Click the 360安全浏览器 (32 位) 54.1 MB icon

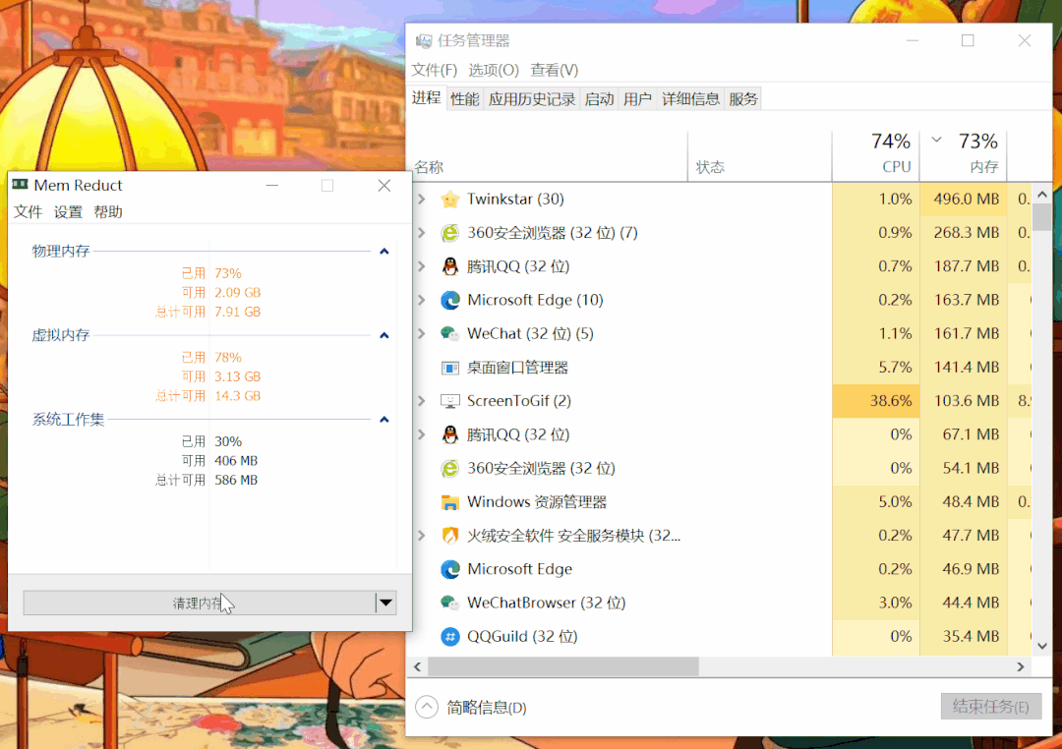[x=449, y=468]
